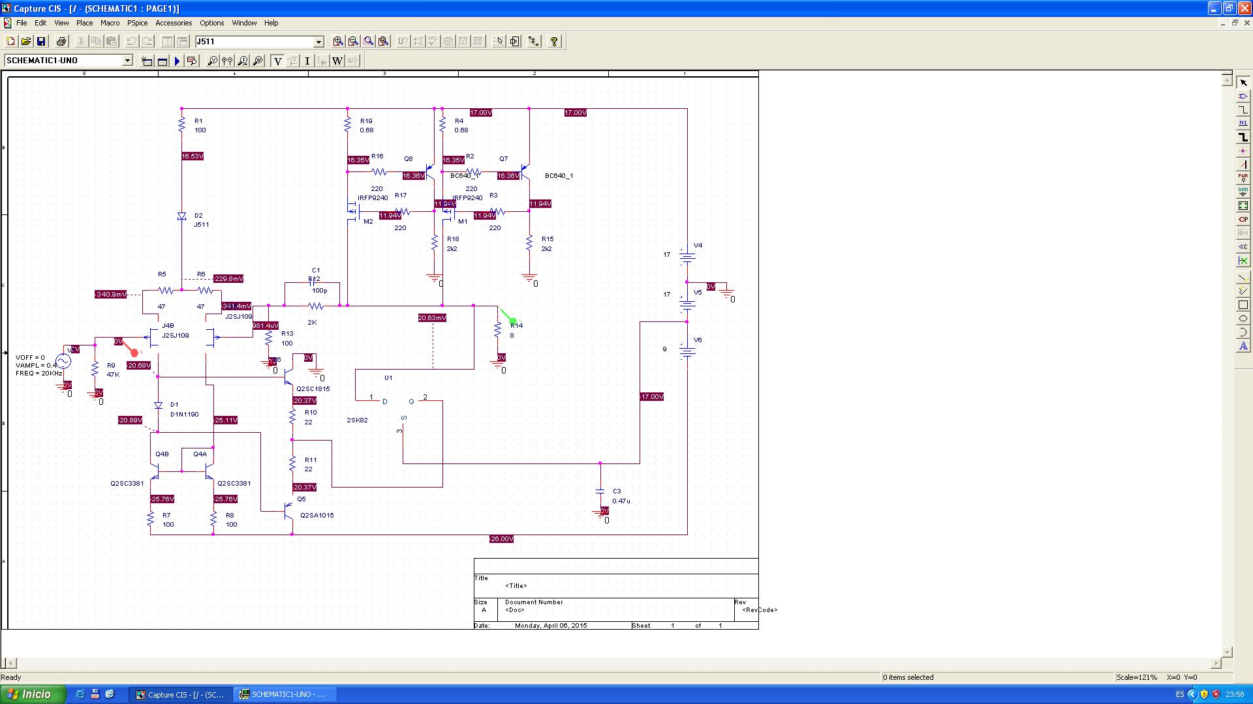
Task: View simulation results icon
Action: click(192, 61)
